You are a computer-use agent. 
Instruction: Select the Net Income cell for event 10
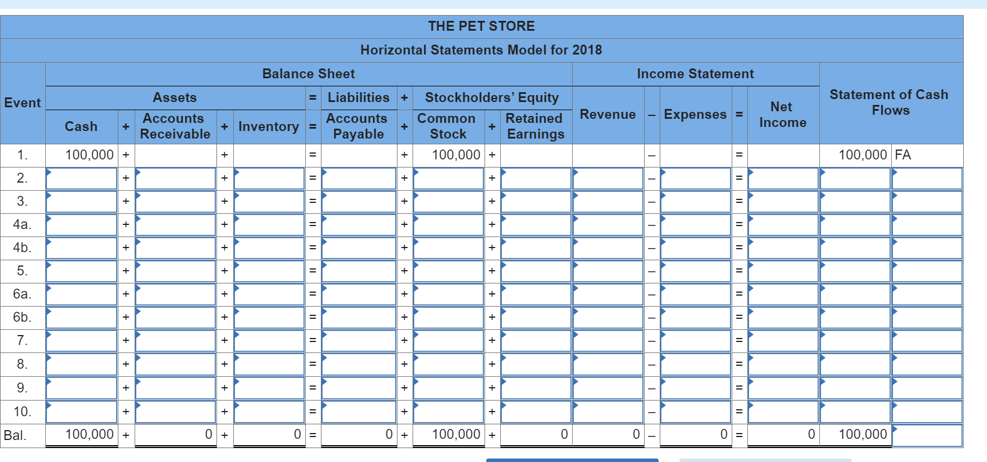pyautogui.click(x=783, y=412)
